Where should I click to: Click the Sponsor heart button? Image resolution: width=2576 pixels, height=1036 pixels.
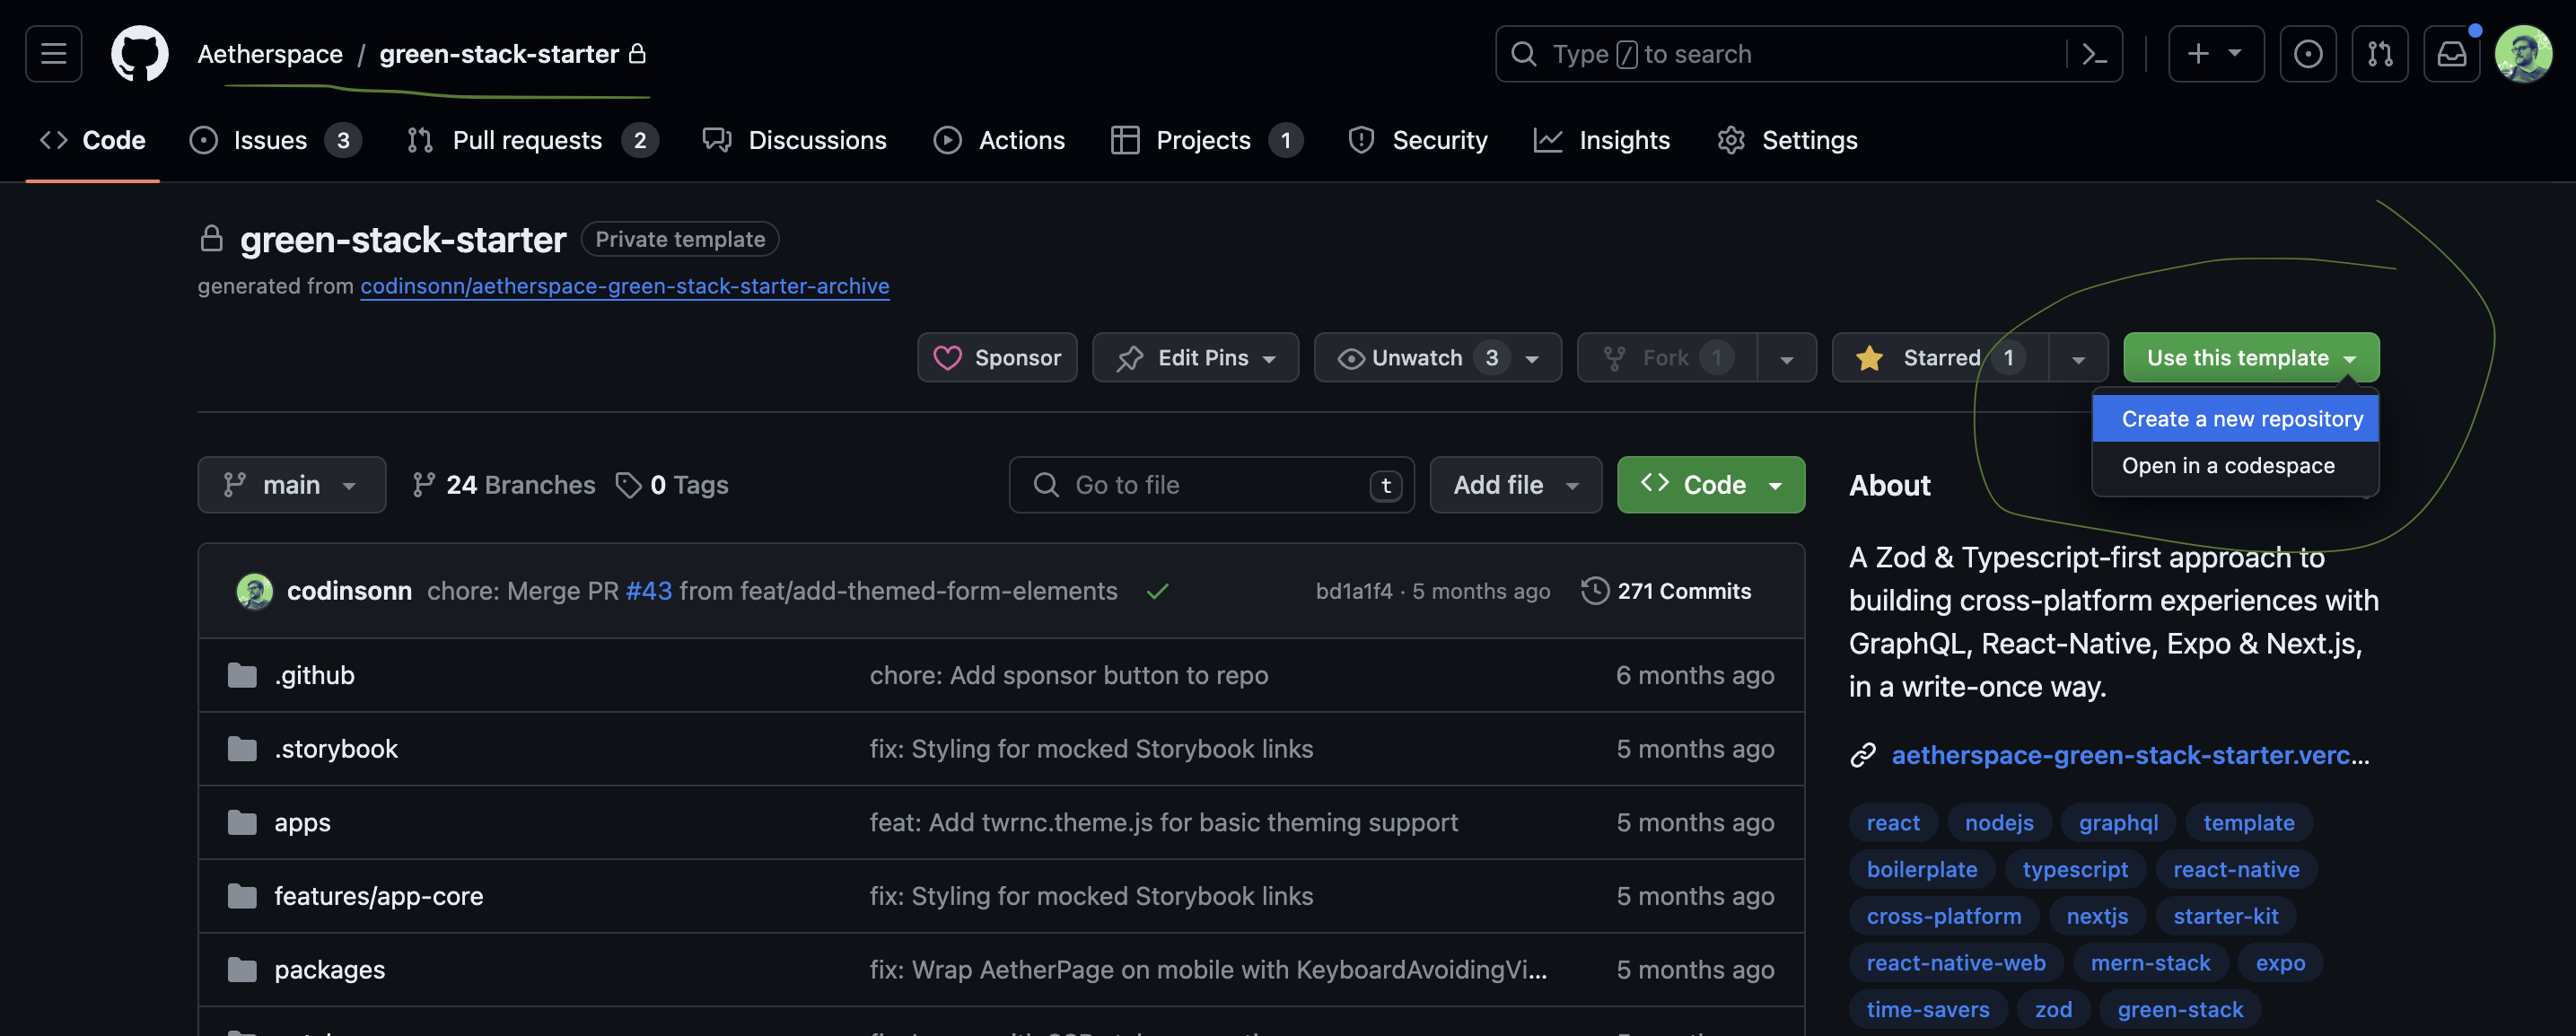999,356
